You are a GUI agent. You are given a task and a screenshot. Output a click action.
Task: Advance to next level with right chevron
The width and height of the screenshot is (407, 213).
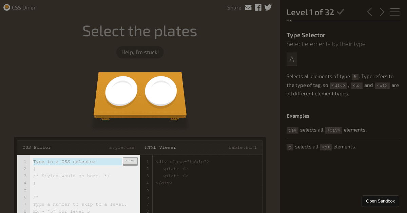(x=382, y=12)
